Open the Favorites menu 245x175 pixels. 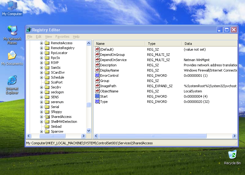tap(62, 37)
